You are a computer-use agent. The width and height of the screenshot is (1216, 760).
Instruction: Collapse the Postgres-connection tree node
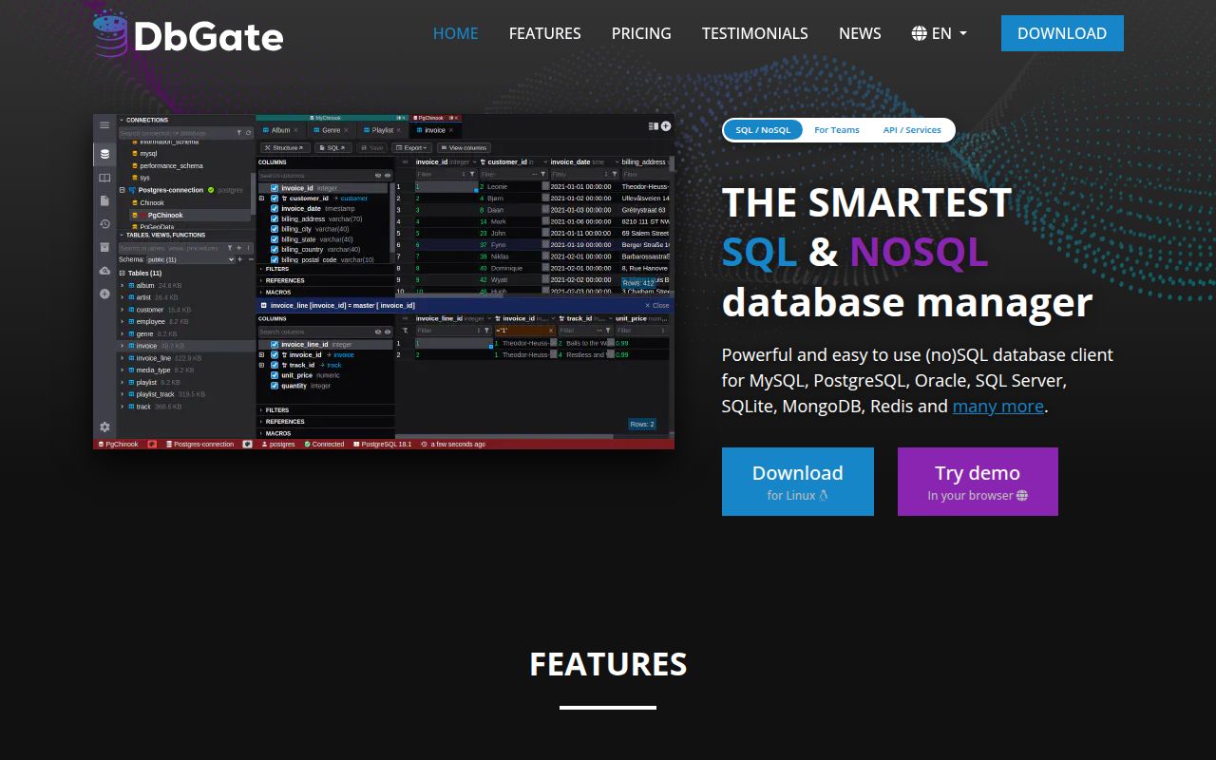pyautogui.click(x=122, y=190)
